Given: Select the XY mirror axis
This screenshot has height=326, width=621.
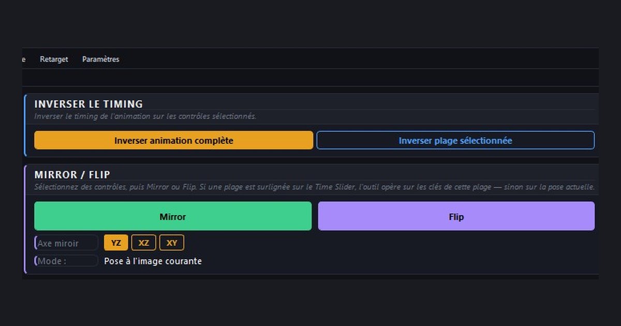Looking at the screenshot, I should [172, 243].
